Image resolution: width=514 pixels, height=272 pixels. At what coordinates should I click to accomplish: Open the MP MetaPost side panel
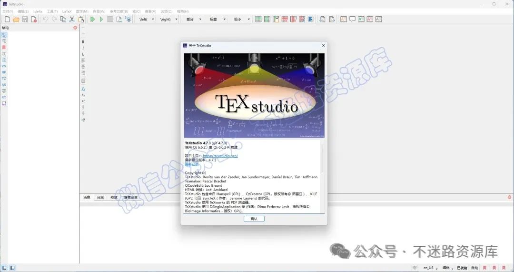[x=4, y=72]
